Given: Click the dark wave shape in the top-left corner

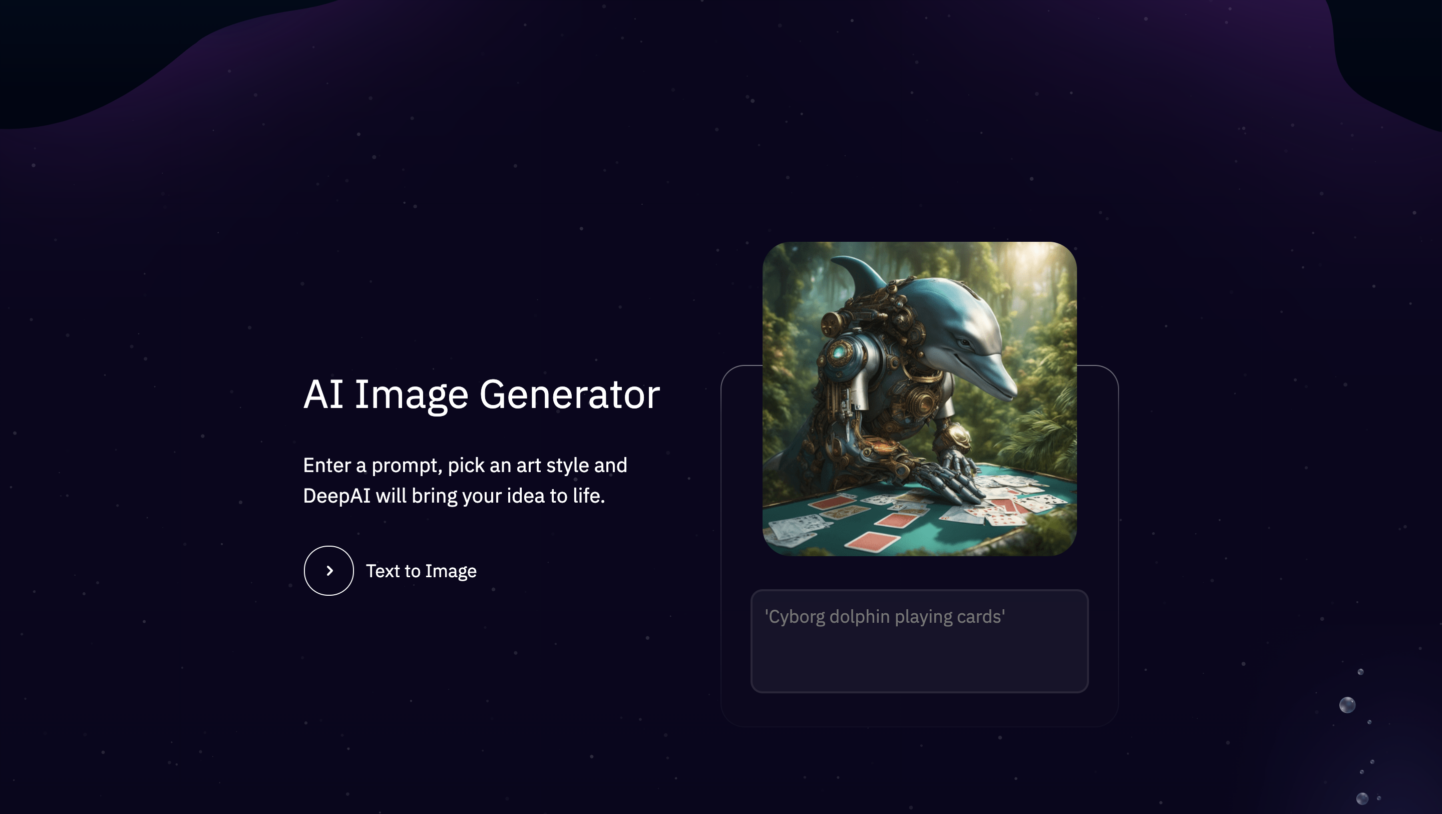Looking at the screenshot, I should [x=84, y=51].
